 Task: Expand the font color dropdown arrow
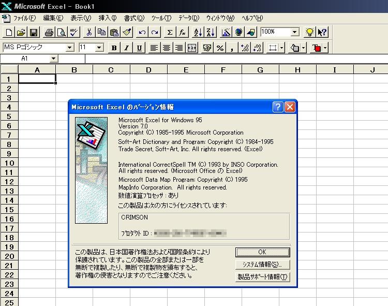coord(325,48)
